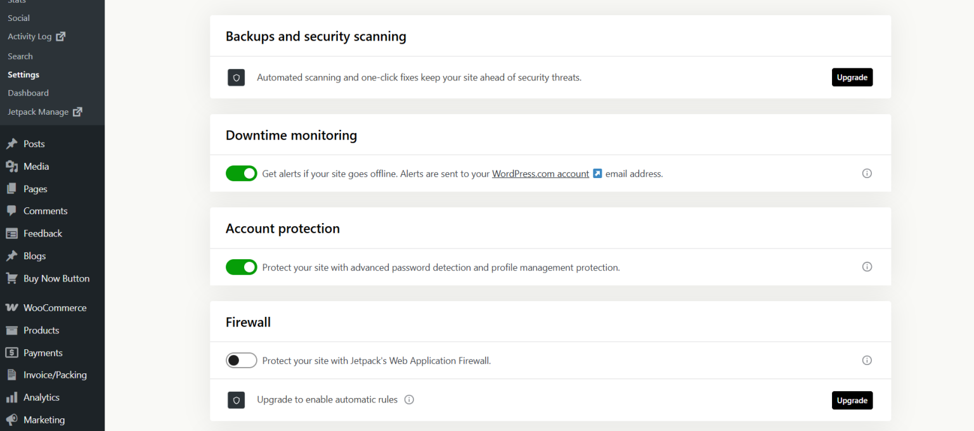The image size is (974, 431).
Task: Click the info icon beside the Firewall toggle
Action: [867, 360]
